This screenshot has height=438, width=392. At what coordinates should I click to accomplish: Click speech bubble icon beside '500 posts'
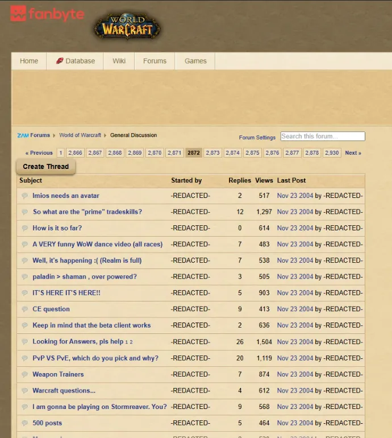point(25,423)
